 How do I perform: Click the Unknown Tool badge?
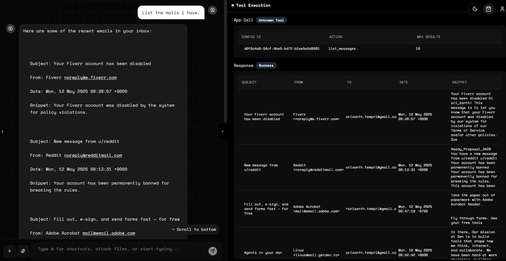(271, 20)
